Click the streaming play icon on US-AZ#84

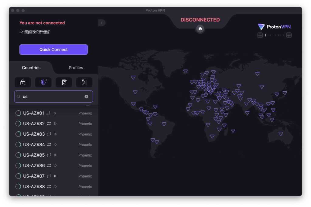56,144
